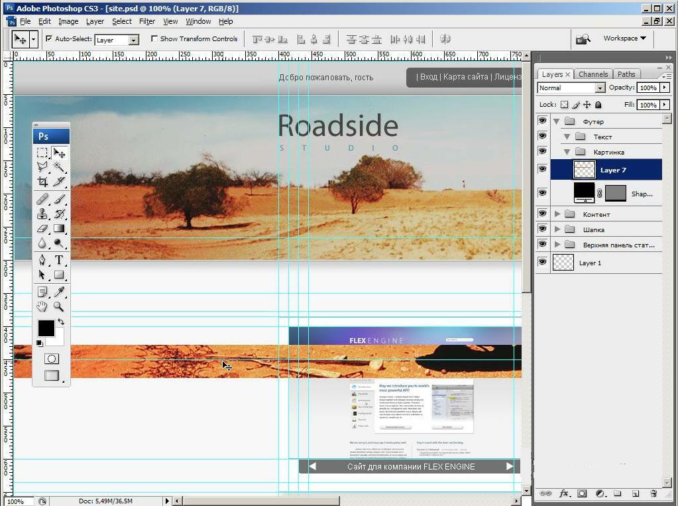Select the Rectangular Marquee tool
678x506 pixels.
[x=42, y=153]
